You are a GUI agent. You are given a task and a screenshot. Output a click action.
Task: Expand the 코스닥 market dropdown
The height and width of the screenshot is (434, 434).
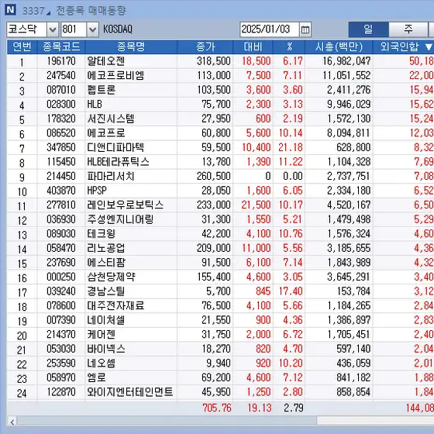click(x=53, y=29)
